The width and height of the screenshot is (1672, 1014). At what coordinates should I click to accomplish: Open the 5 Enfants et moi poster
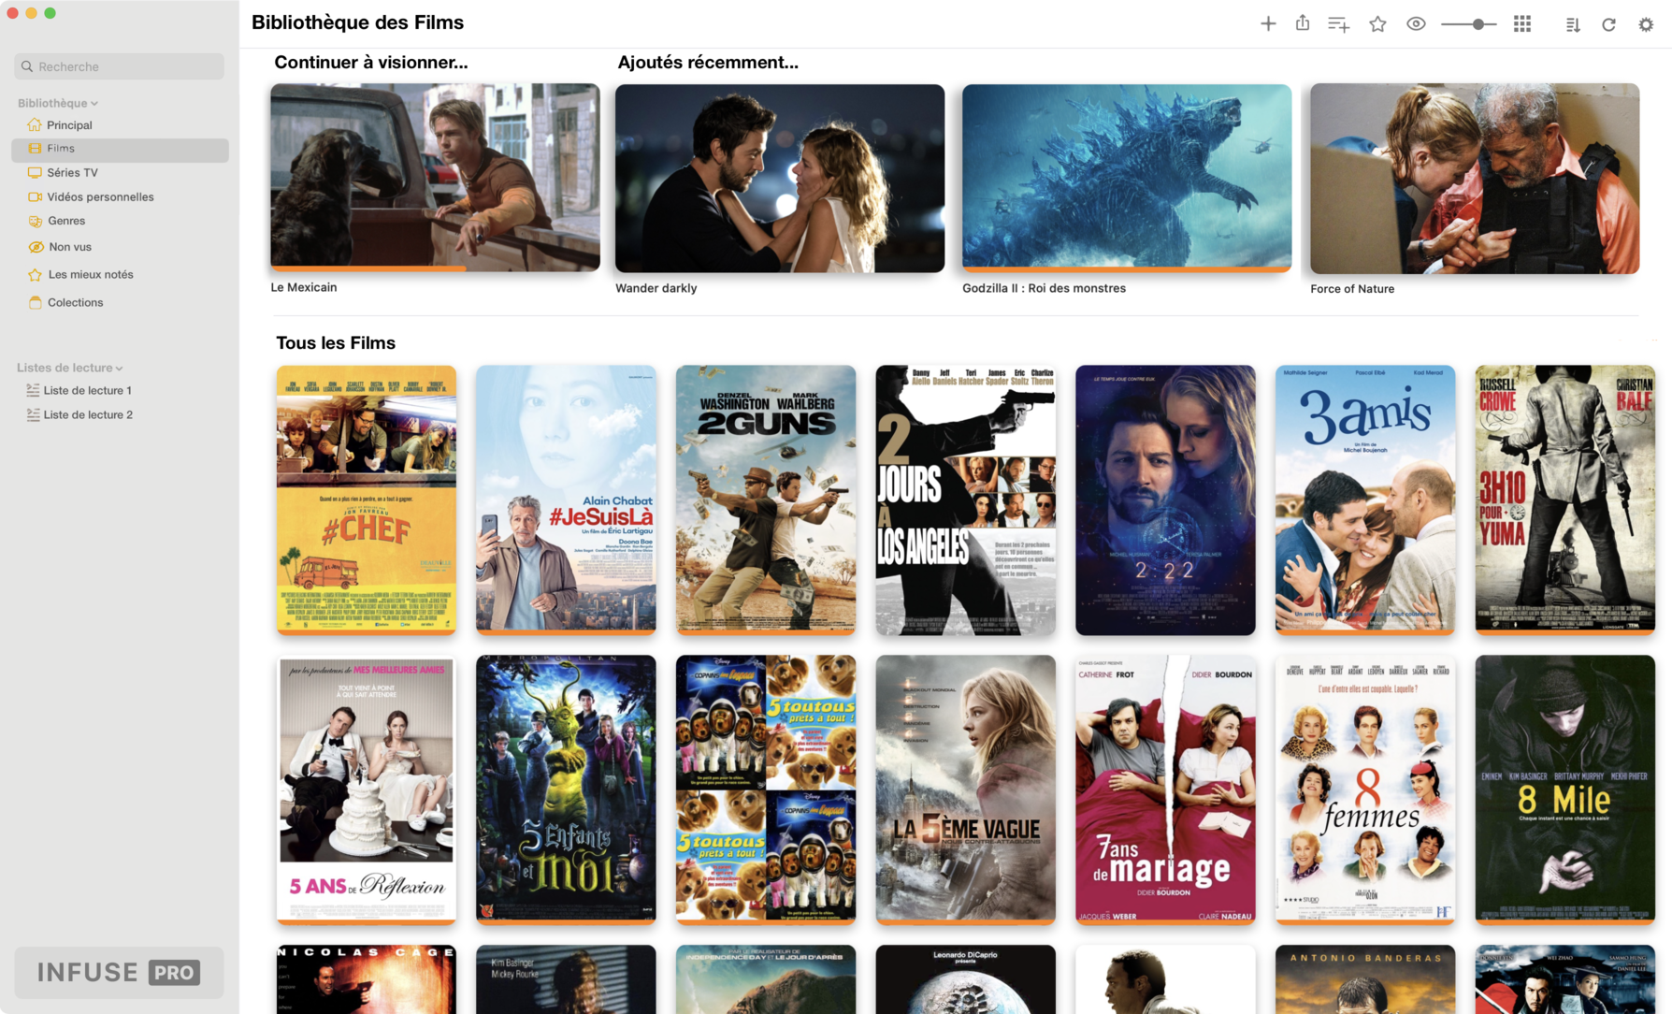point(566,790)
